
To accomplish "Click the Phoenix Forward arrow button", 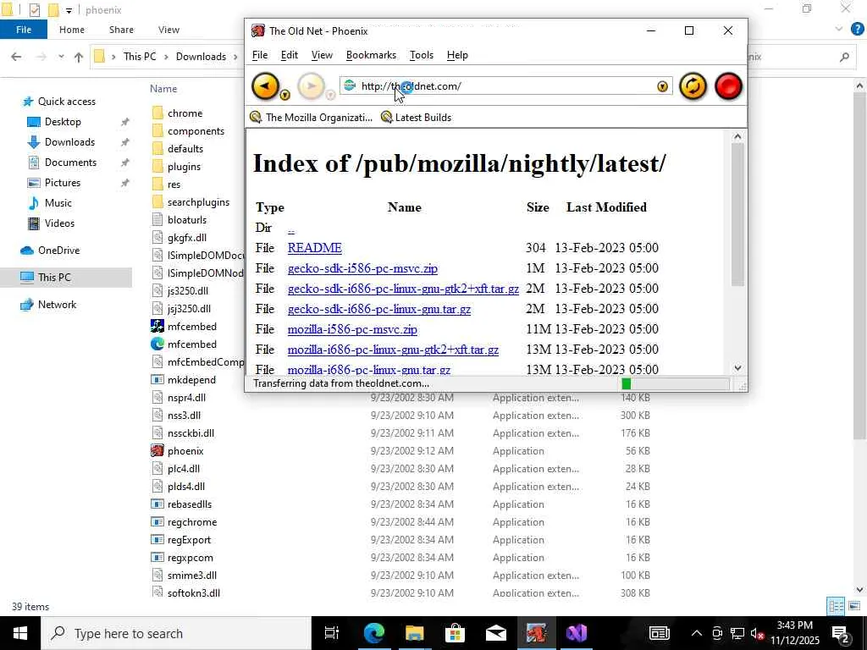I will point(311,86).
